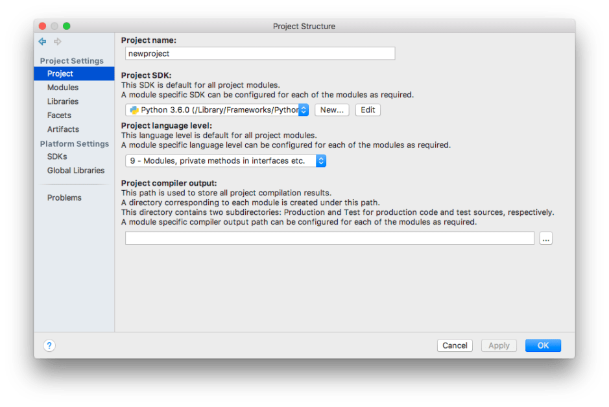Viewport: 609px width, 407px height.
Task: Click the forward navigation arrow icon
Action: click(x=58, y=42)
